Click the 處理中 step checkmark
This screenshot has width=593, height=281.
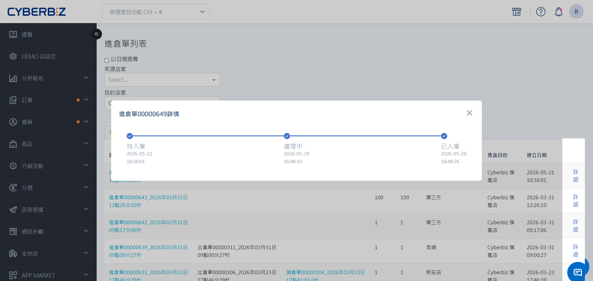287,136
